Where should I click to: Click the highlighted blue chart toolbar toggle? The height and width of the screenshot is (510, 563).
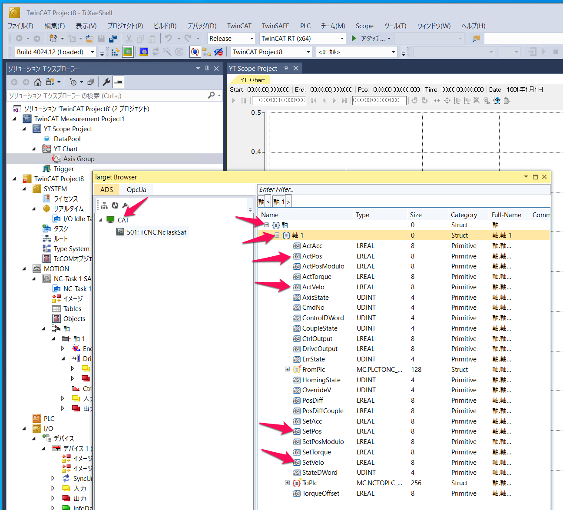pos(497,100)
